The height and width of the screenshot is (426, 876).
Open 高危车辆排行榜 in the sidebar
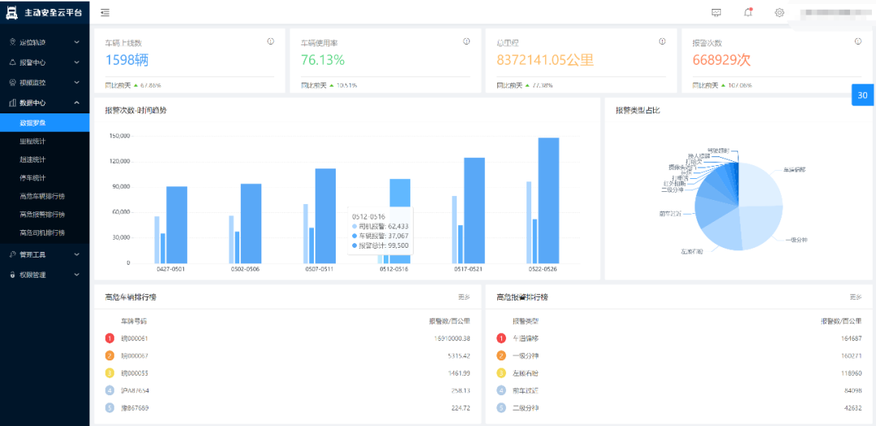pyautogui.click(x=45, y=196)
